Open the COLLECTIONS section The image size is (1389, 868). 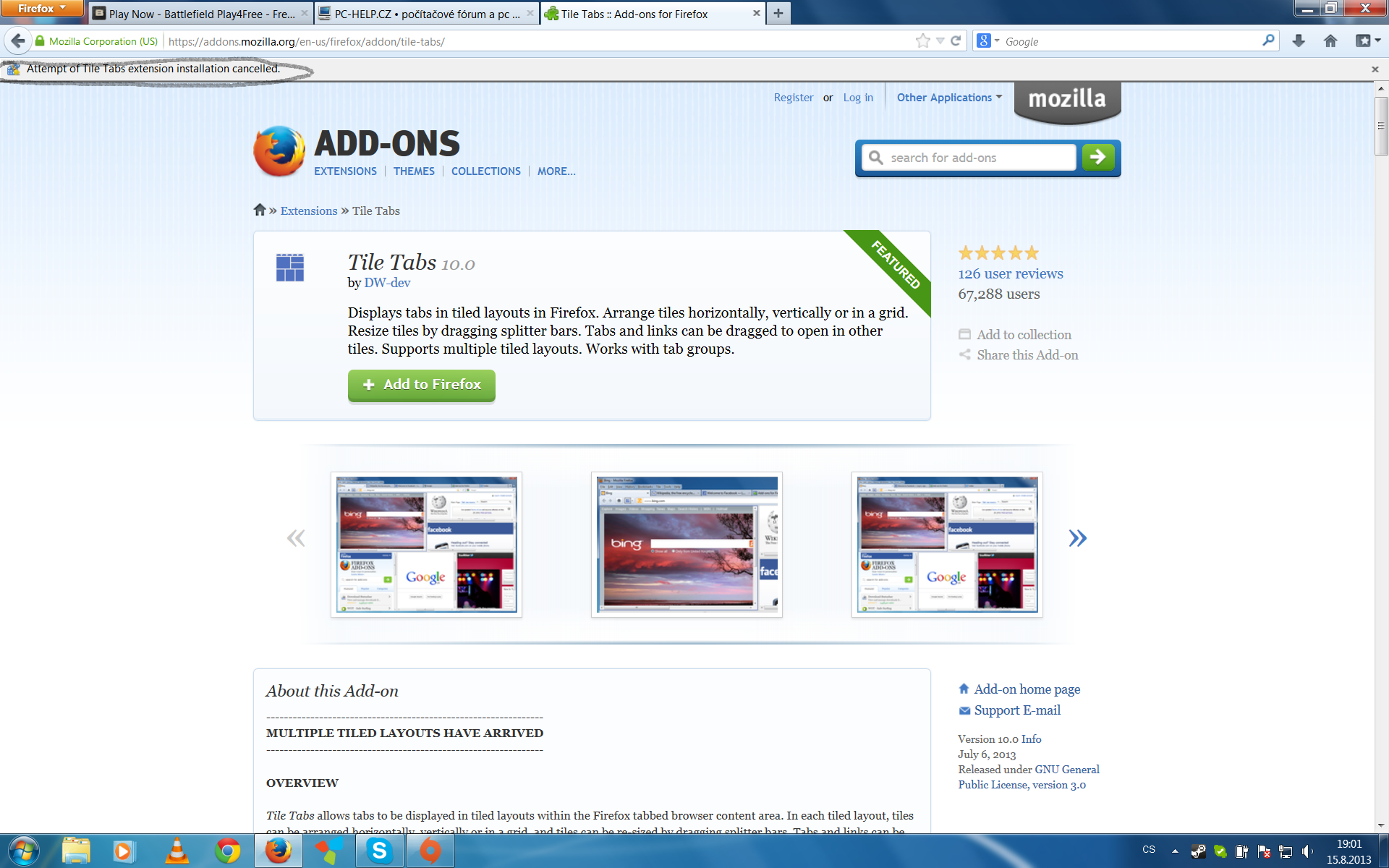[x=485, y=171]
